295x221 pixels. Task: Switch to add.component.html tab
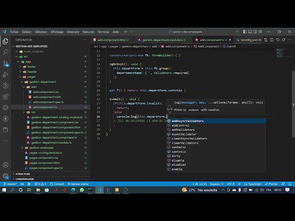pos(111,40)
